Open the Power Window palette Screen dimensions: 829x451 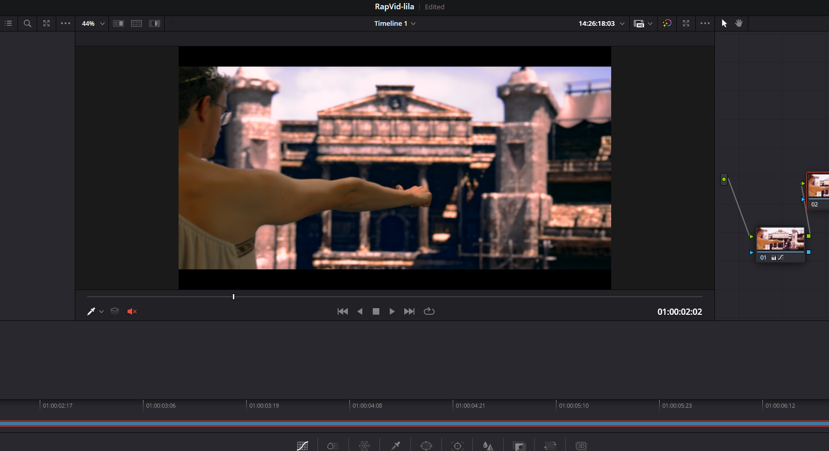pyautogui.click(x=426, y=446)
